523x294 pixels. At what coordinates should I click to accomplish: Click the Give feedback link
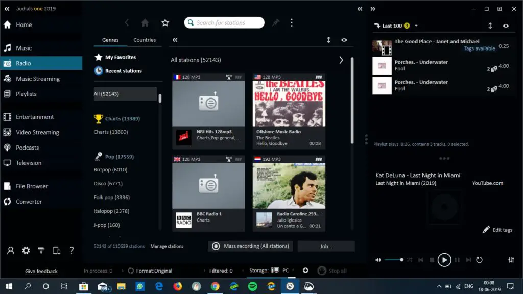coord(41,272)
